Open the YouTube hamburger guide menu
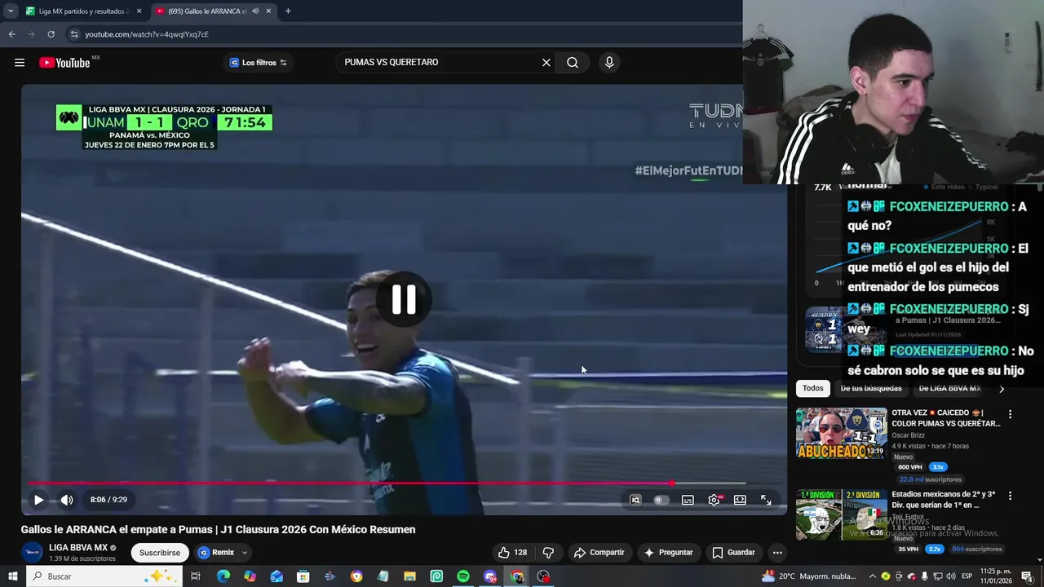1044x587 pixels. pos(20,63)
